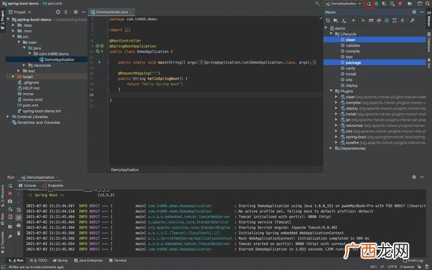Open Run panel gear settings
The height and width of the screenshot is (270, 432).
pos(414,177)
